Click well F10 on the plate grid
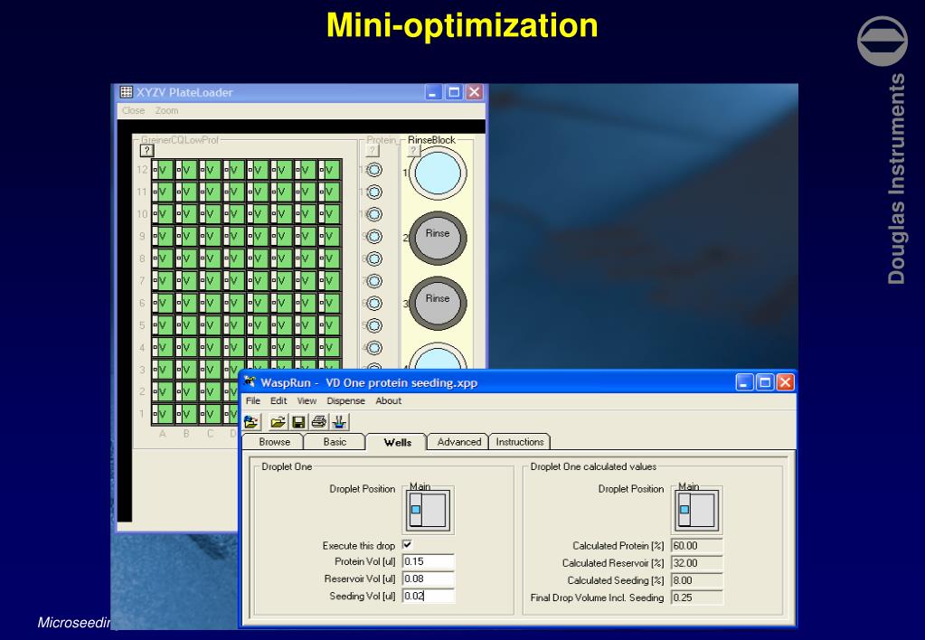The image size is (925, 640). pyautogui.click(x=282, y=215)
